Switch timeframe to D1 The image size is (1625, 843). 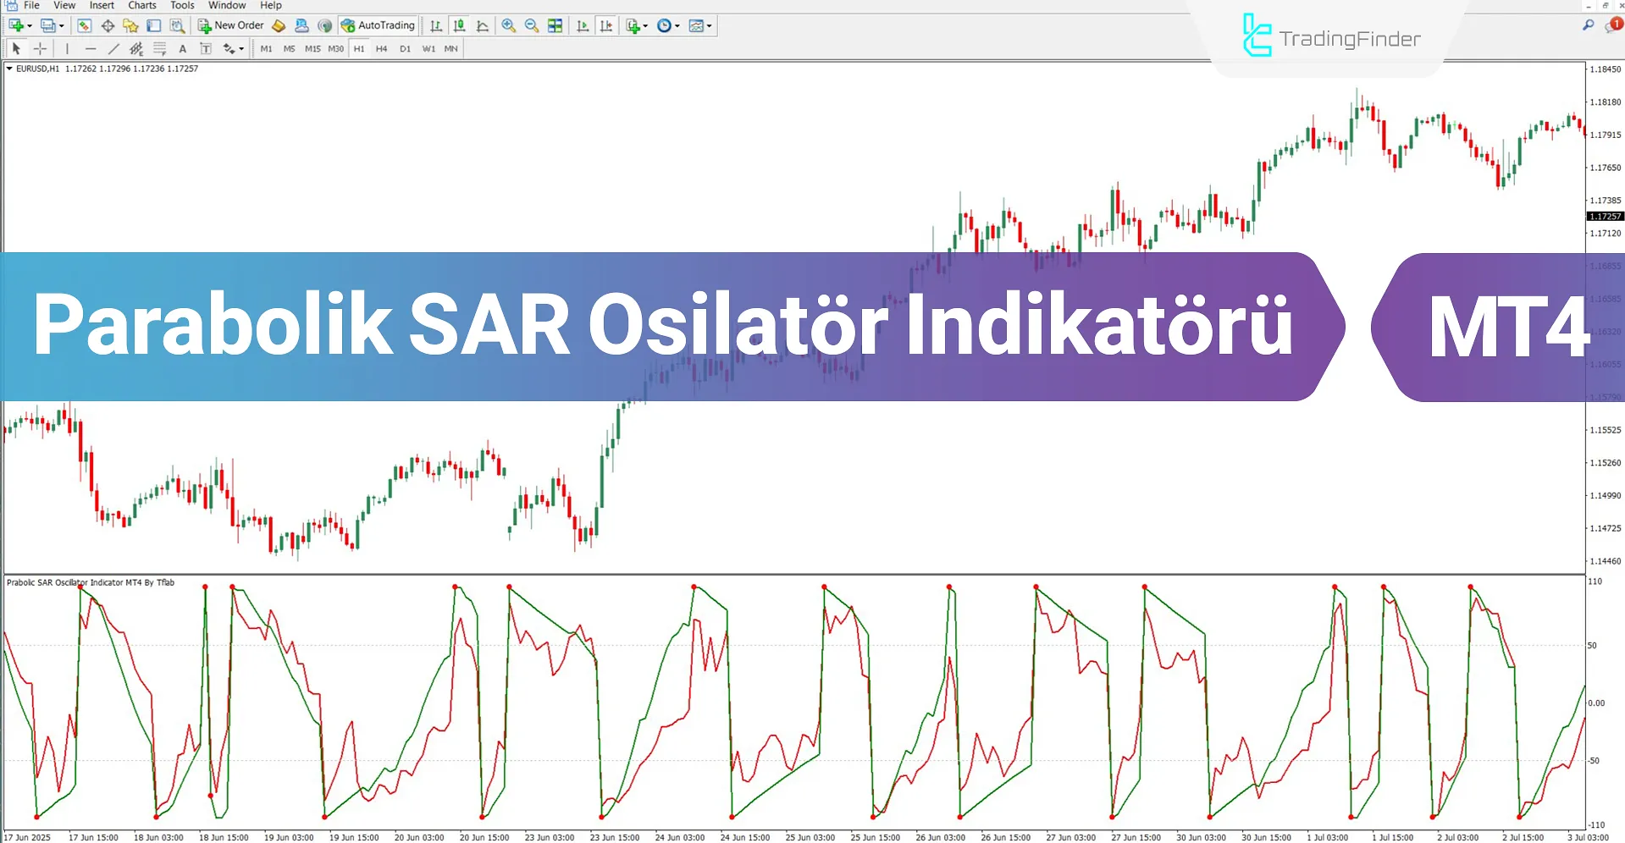coord(405,49)
